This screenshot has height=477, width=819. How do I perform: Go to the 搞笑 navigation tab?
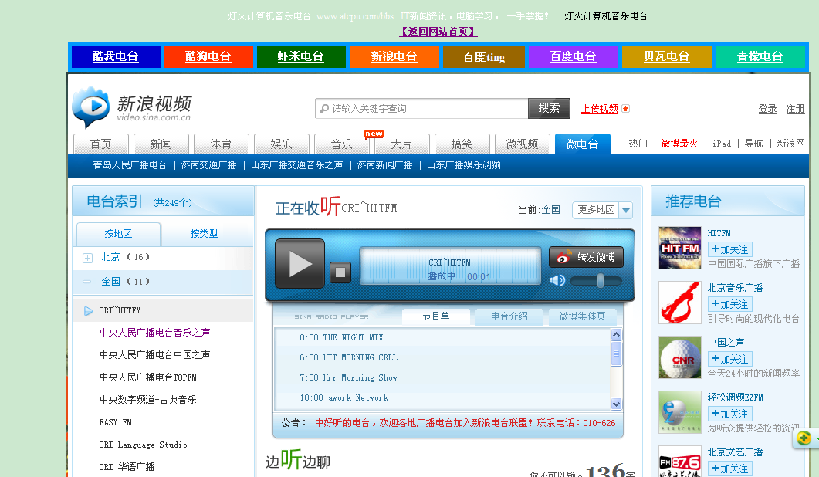point(462,144)
